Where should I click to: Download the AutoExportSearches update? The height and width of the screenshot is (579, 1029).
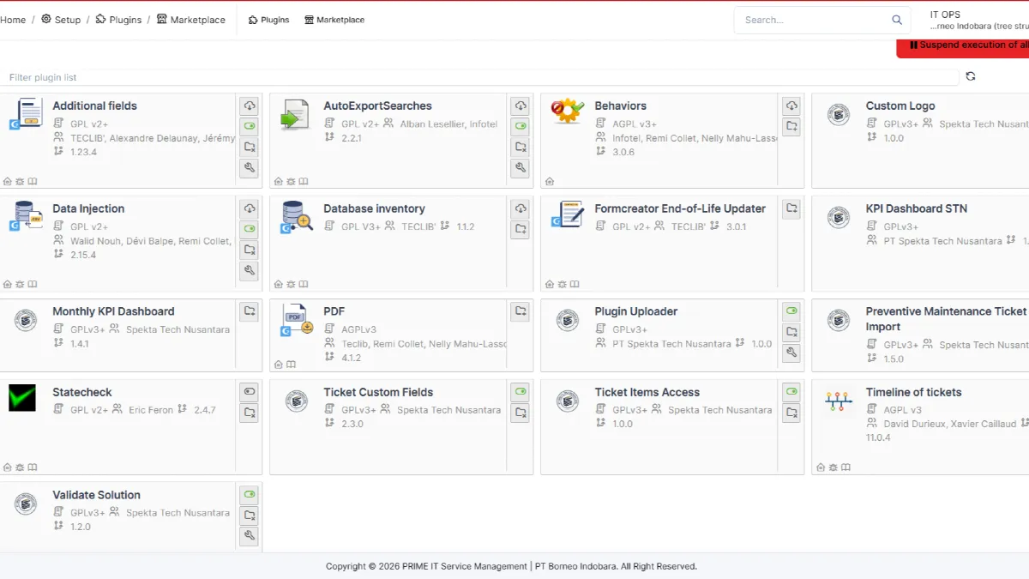tap(521, 106)
